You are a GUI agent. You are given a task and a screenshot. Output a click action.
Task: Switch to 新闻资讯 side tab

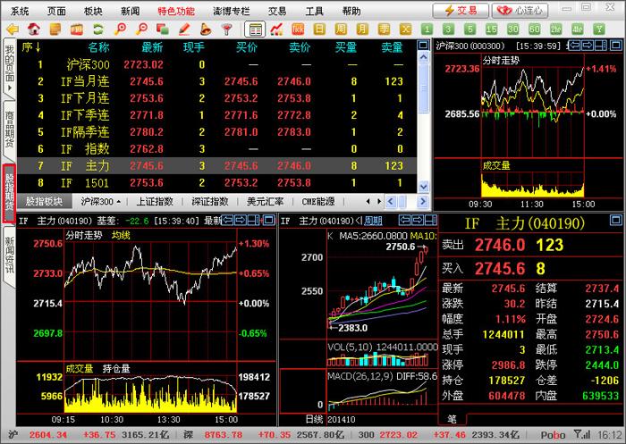9,256
